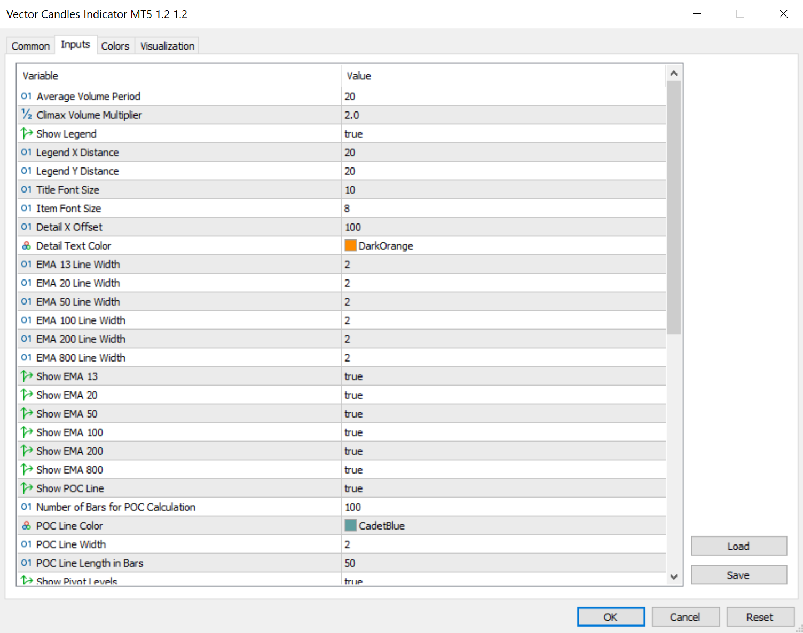Confirm settings with the OK button
The image size is (803, 633).
[611, 617]
